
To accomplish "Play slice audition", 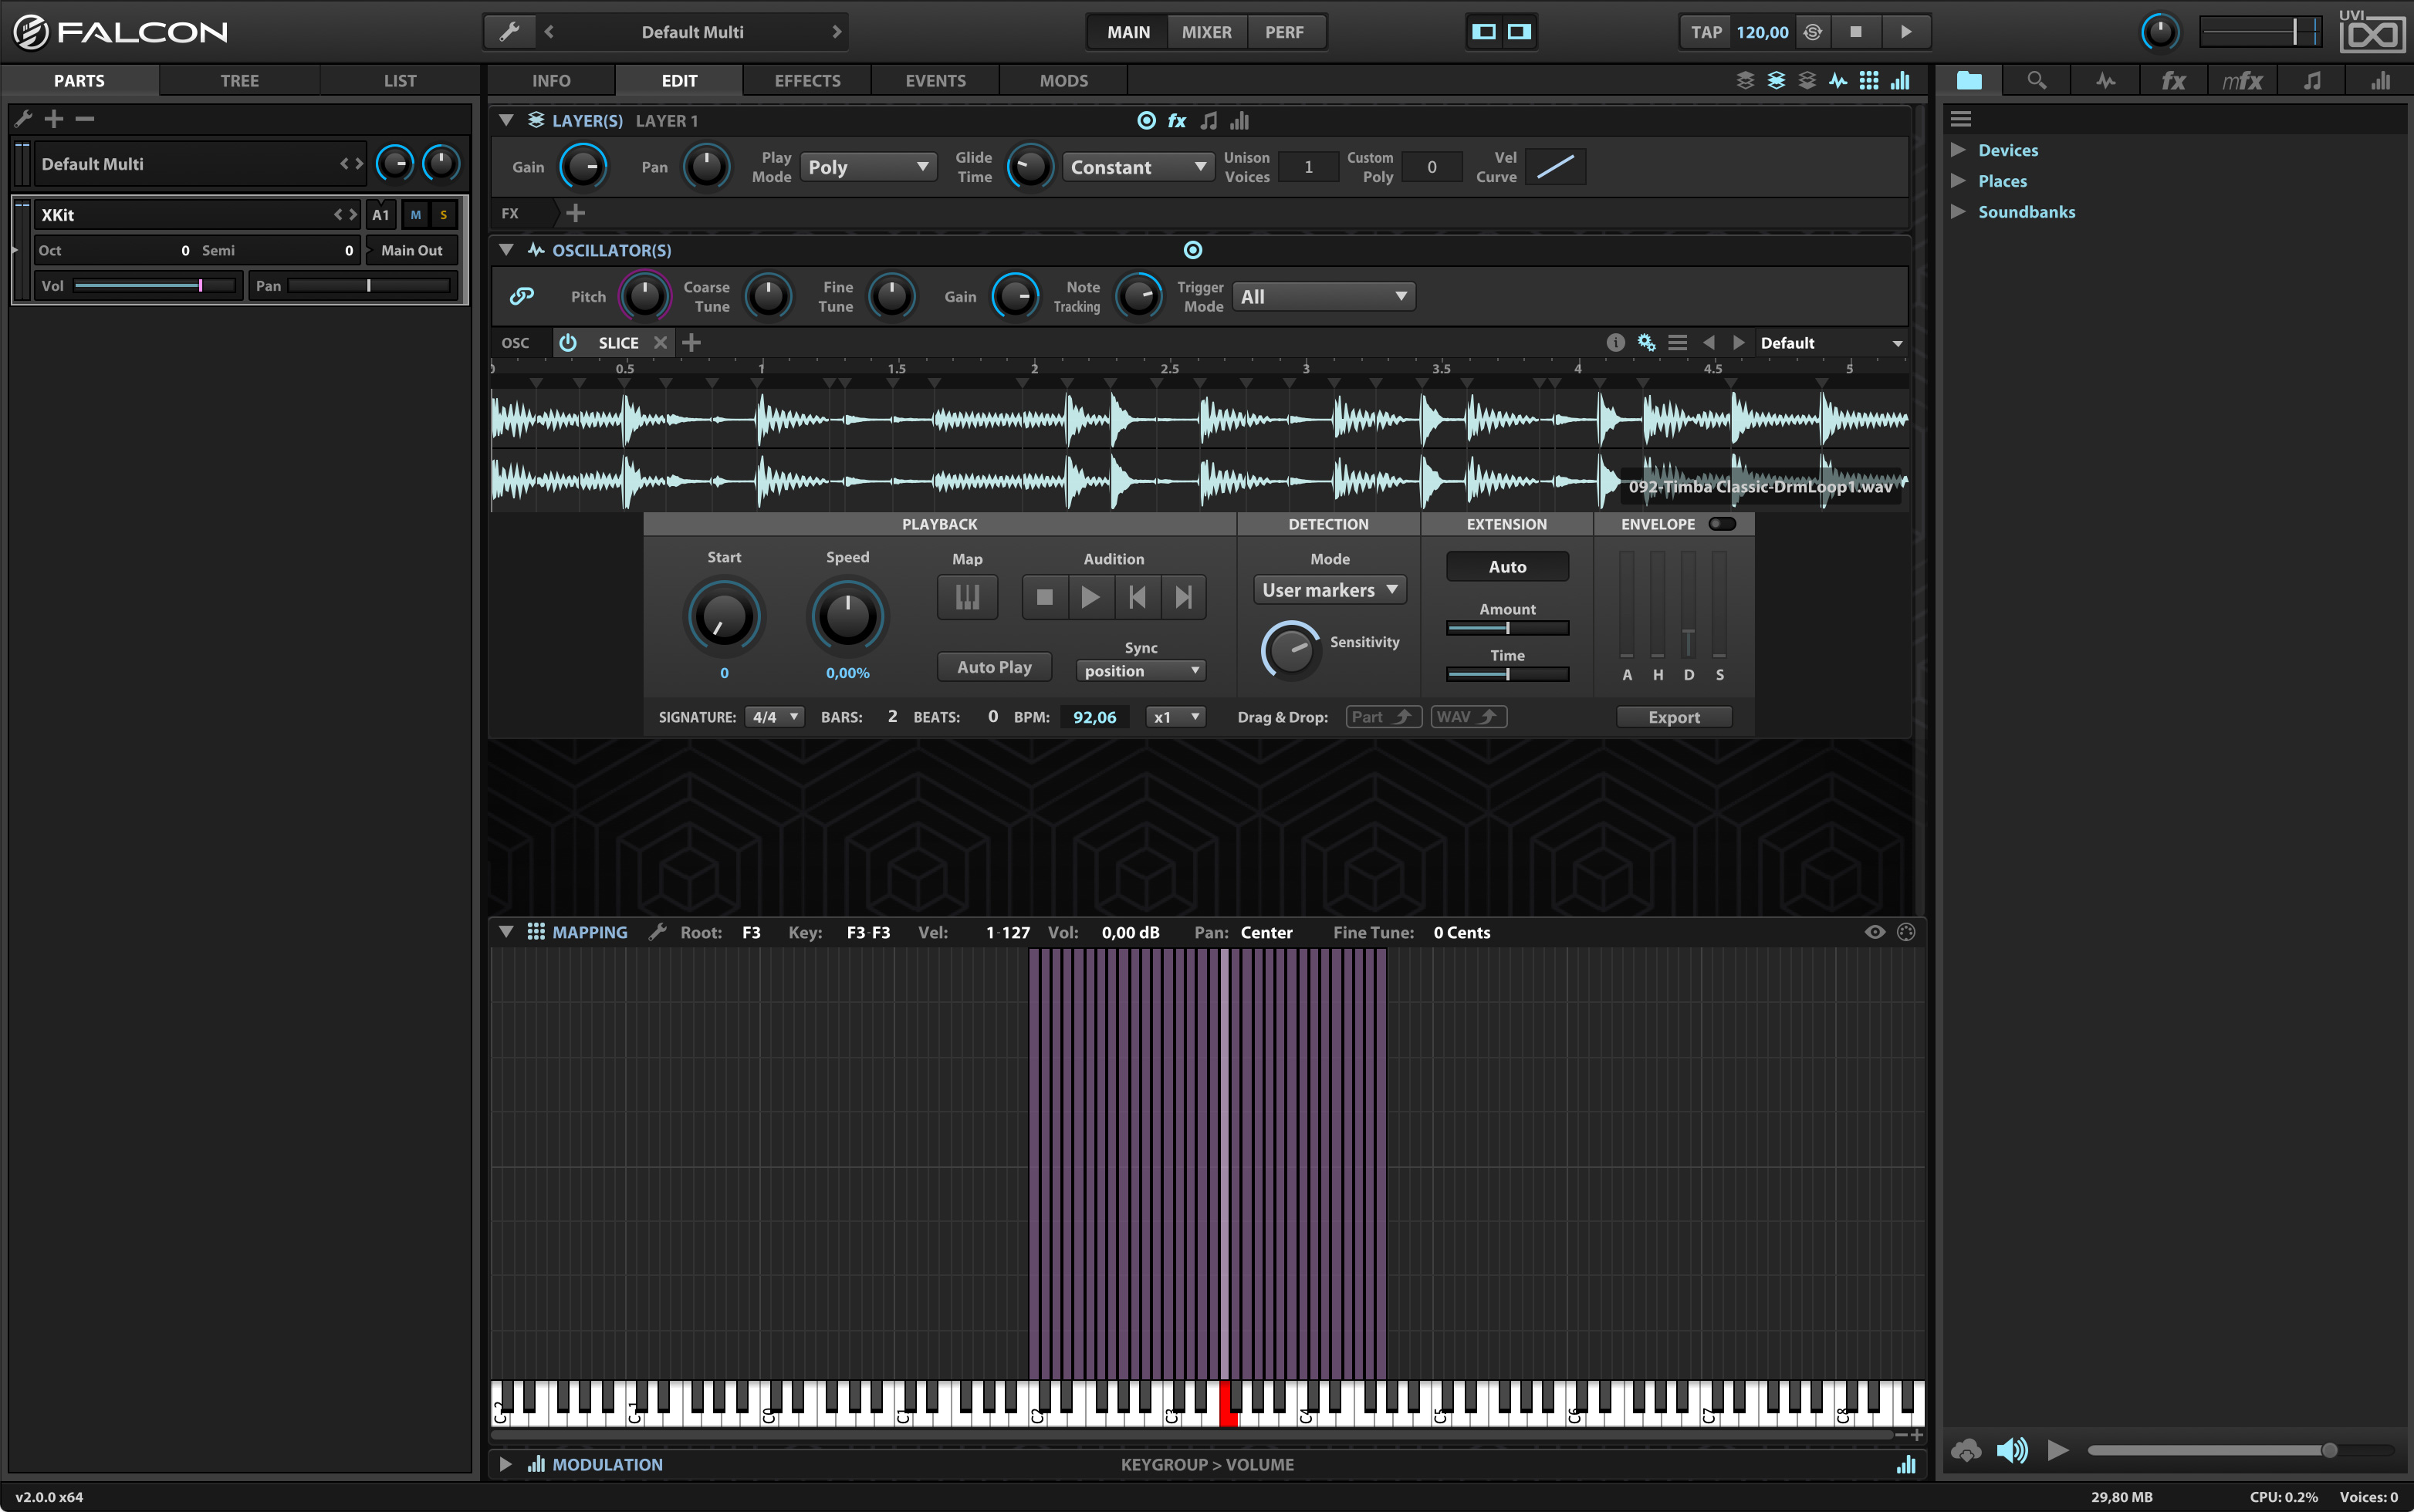I will click(x=1090, y=597).
